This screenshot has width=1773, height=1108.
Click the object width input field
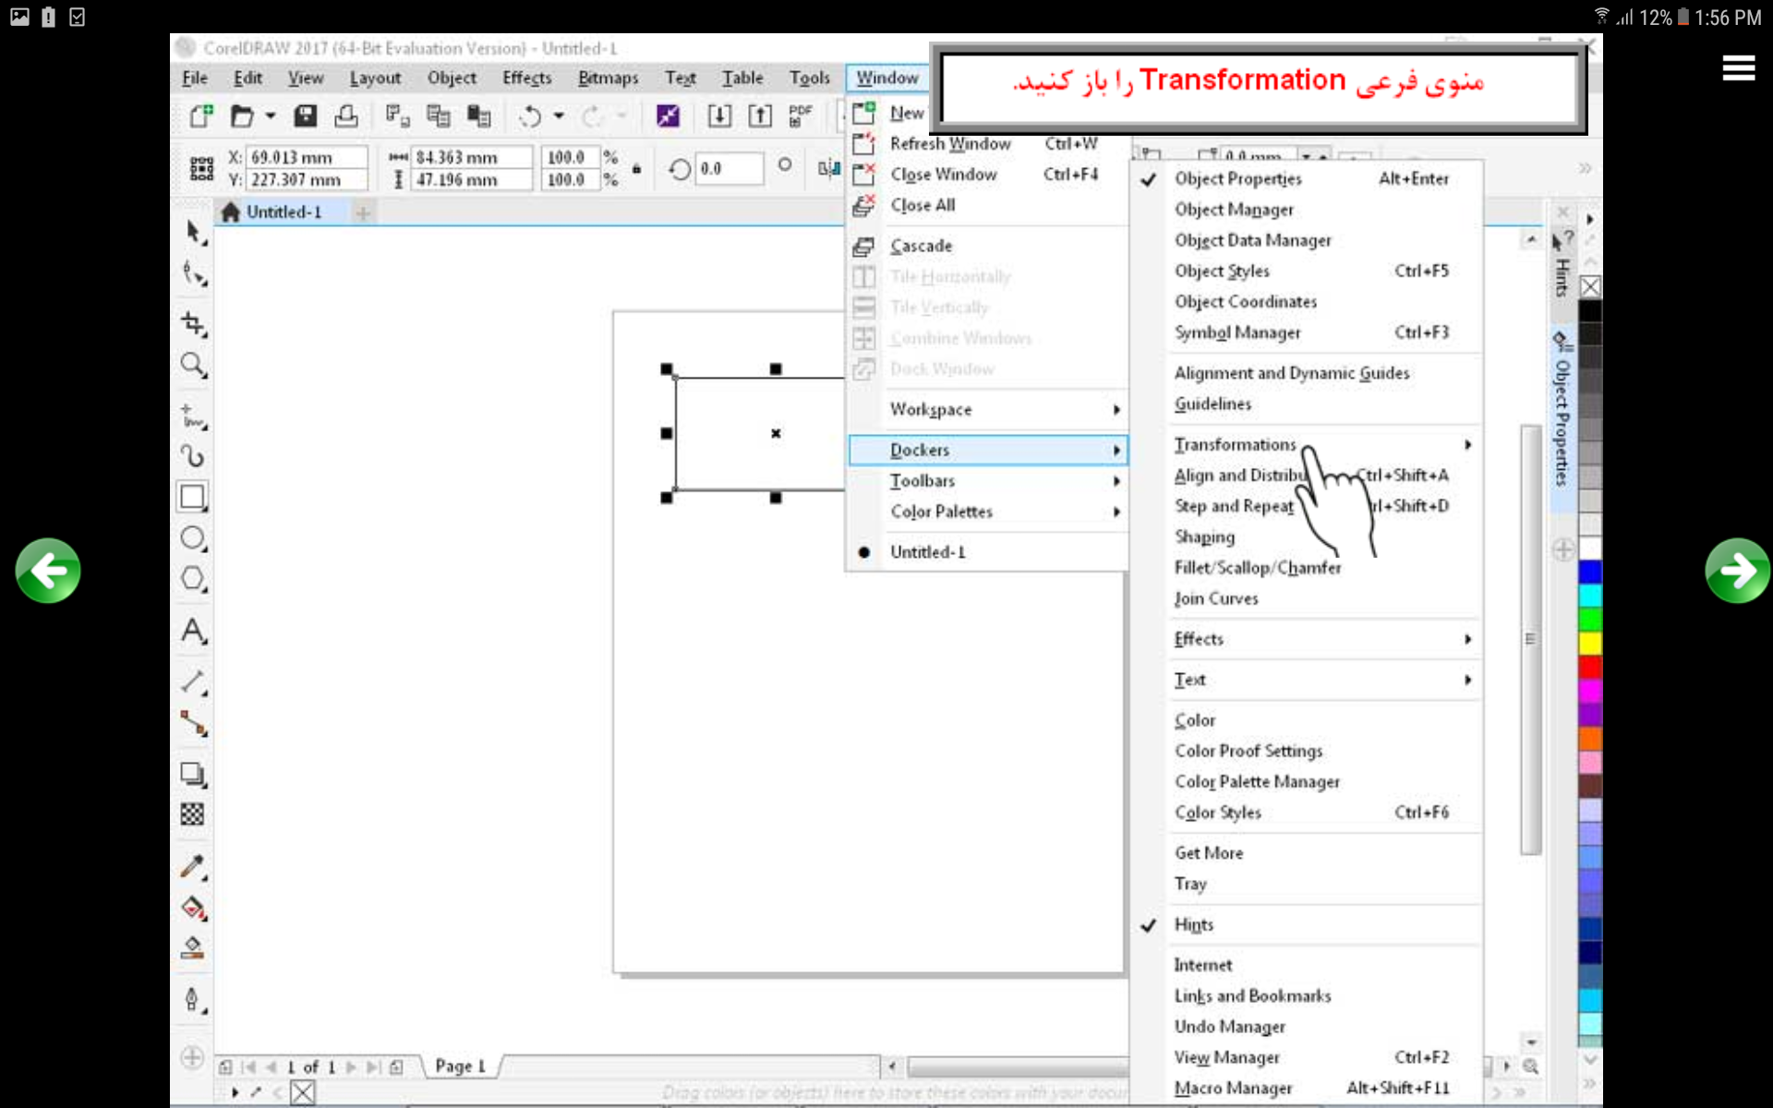471,158
